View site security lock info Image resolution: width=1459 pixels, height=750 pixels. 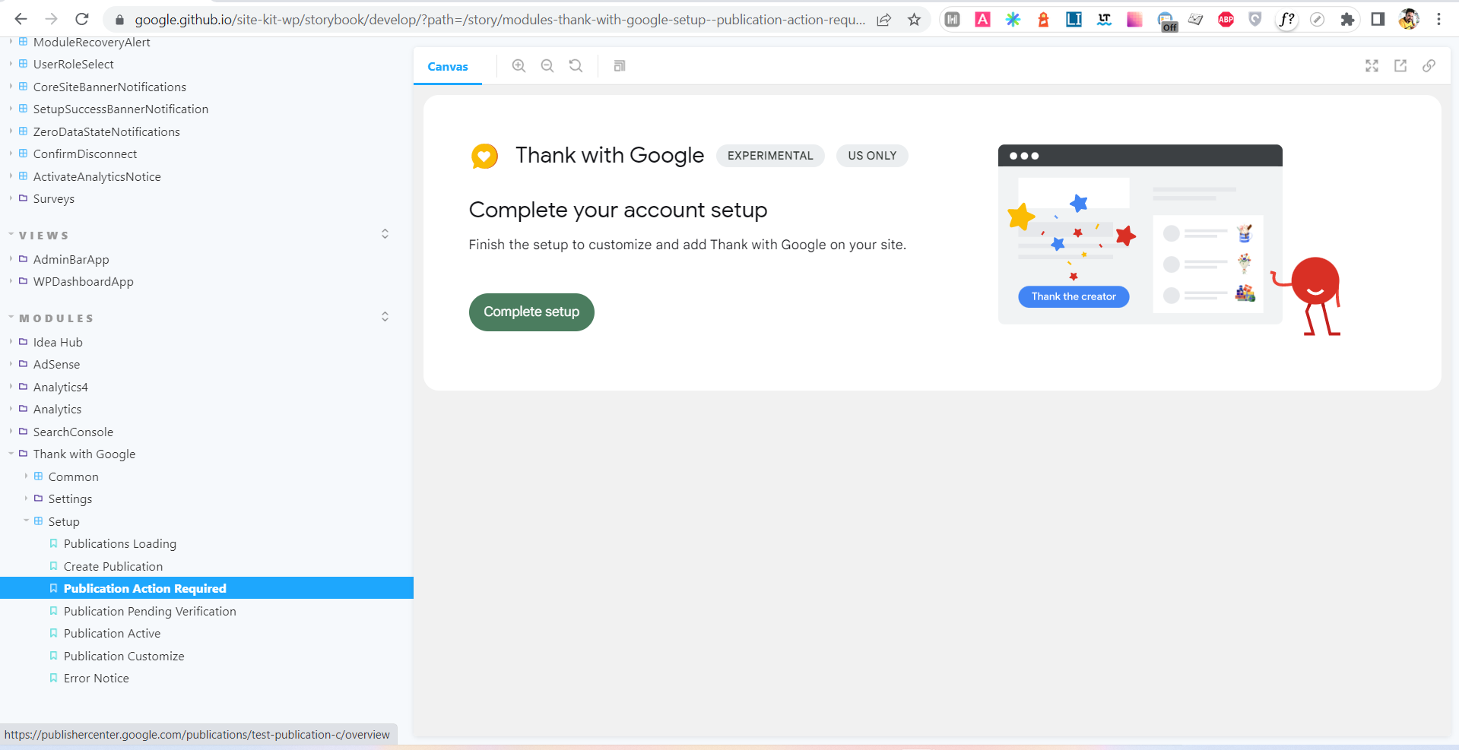[x=119, y=20]
